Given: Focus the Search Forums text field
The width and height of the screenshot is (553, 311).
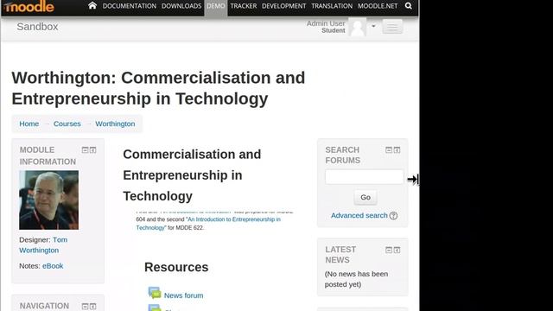Looking at the screenshot, I should click(x=365, y=176).
